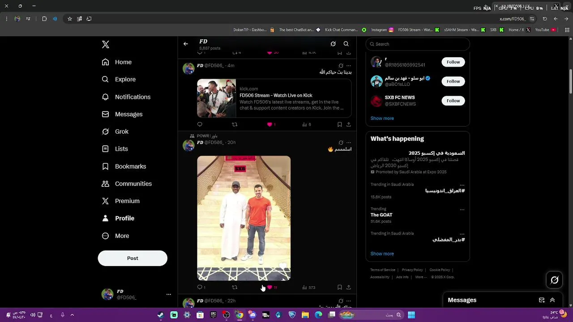Viewport: 573px width, 322px height.
Task: Expand the Messages drawer
Action: tap(552, 300)
